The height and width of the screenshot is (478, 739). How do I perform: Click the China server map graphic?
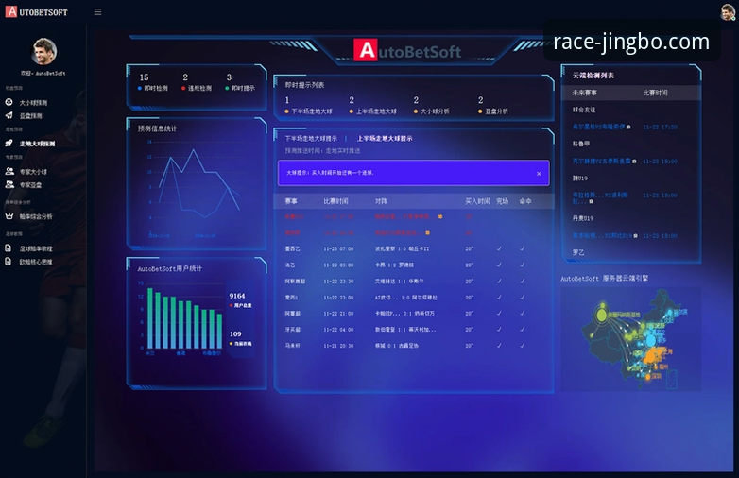pyautogui.click(x=631, y=339)
